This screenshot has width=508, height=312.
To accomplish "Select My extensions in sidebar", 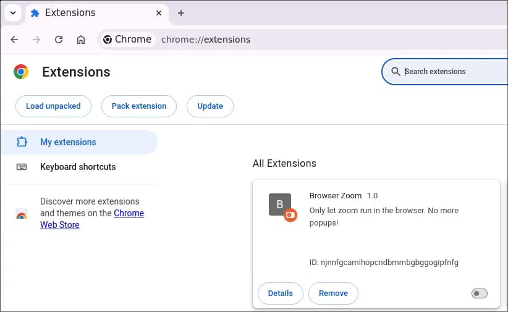I will [x=78, y=142].
